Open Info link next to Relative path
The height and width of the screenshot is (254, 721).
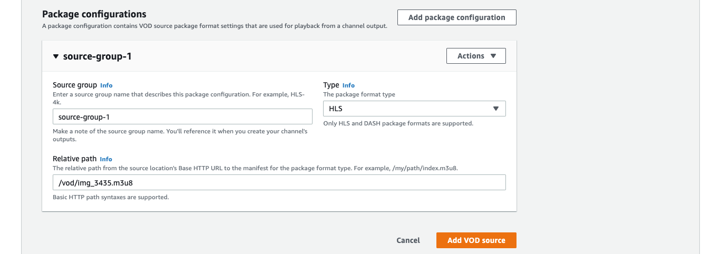(x=106, y=159)
